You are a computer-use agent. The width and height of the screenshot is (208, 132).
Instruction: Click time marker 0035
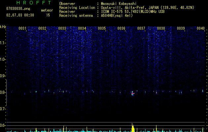click(x=102, y=28)
